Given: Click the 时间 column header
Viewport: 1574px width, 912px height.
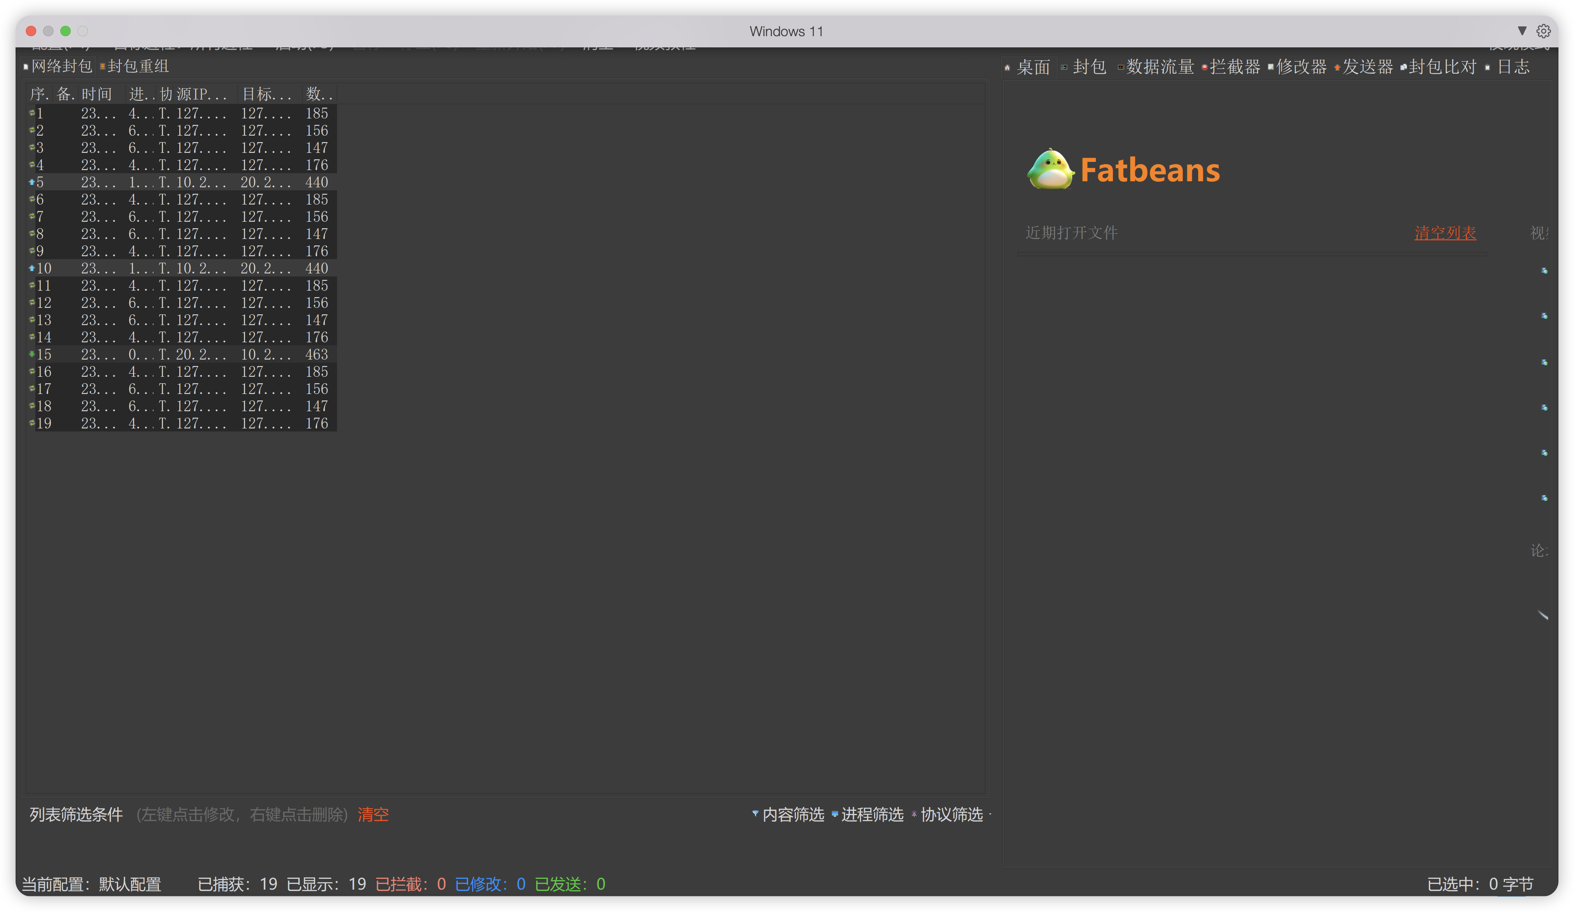Looking at the screenshot, I should (x=97, y=94).
